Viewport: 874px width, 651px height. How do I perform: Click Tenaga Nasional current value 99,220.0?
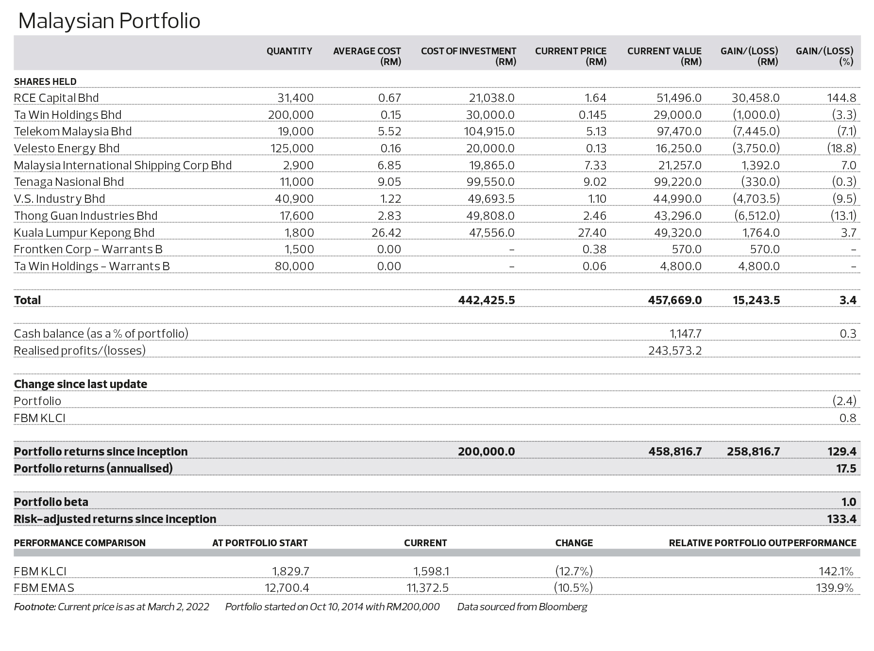[678, 182]
